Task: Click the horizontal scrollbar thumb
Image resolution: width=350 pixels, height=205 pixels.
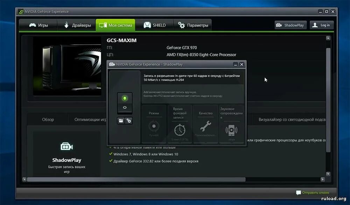Action: 136,179
